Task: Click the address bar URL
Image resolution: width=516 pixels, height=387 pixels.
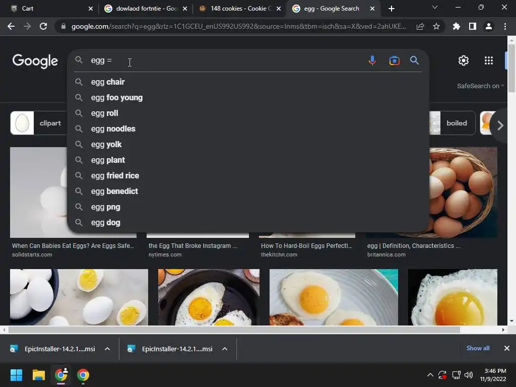Action: pos(238,26)
